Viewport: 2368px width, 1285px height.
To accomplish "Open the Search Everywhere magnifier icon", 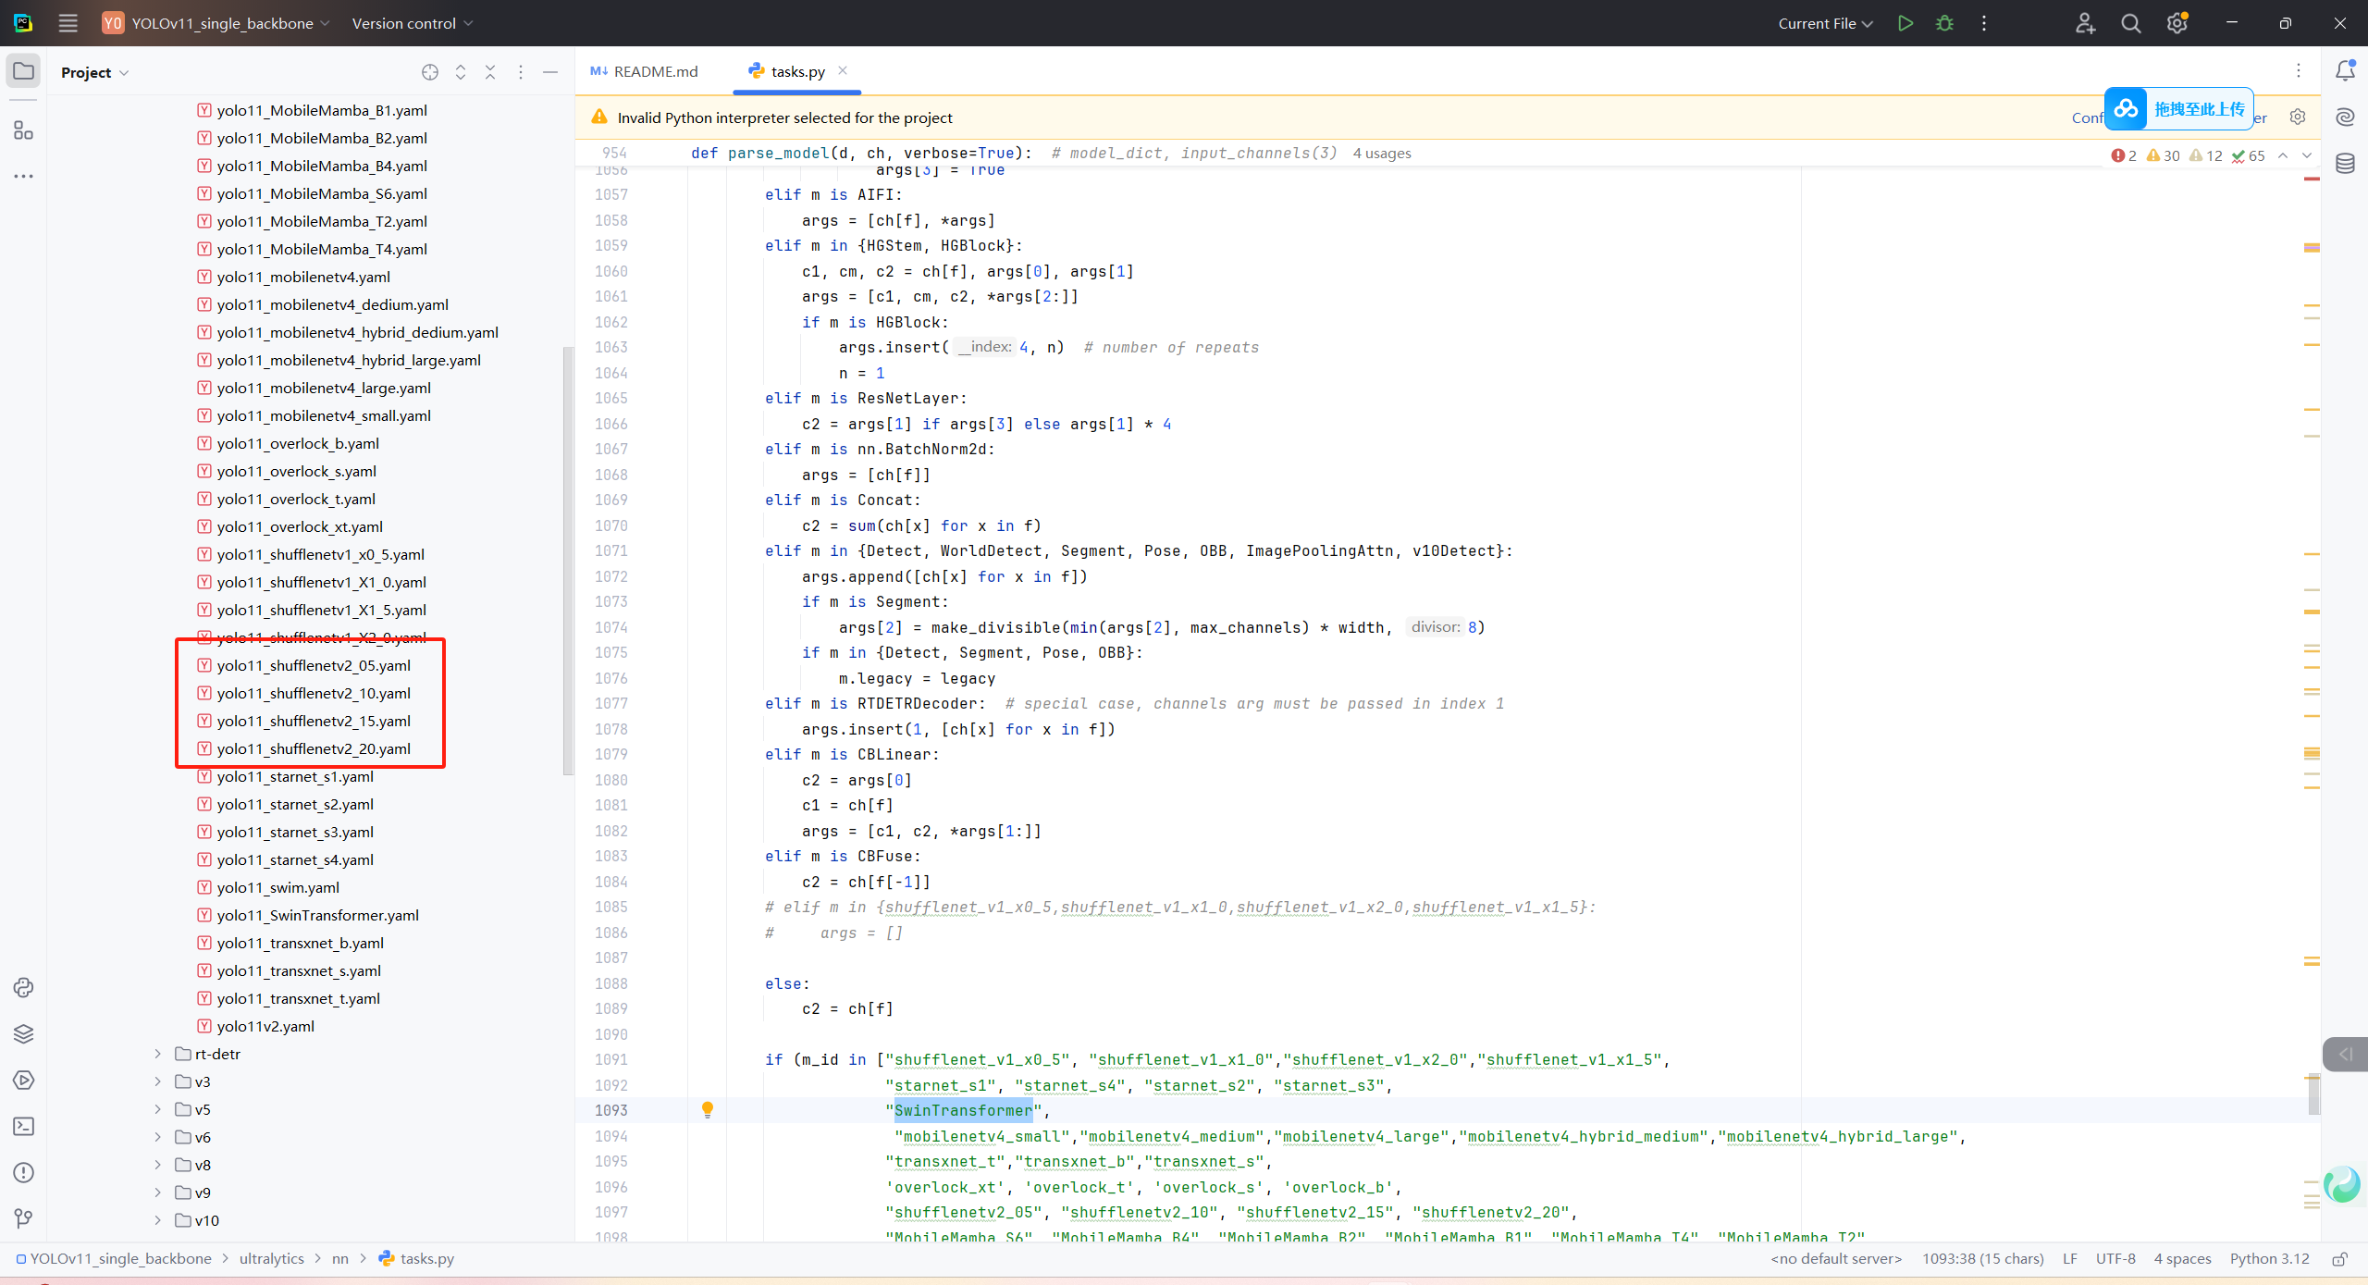I will 2130,23.
